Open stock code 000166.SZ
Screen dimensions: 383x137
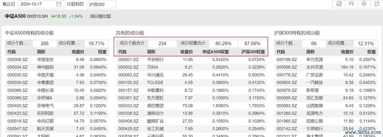287,60
